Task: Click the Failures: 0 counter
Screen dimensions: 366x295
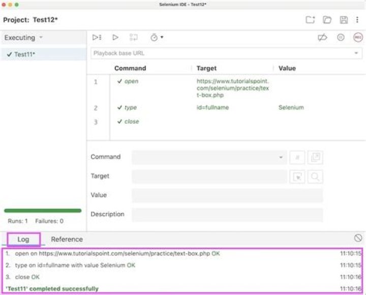Action: pos(49,221)
